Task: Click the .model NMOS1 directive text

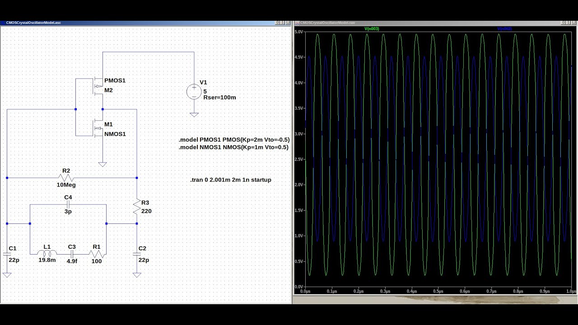Action: point(233,147)
